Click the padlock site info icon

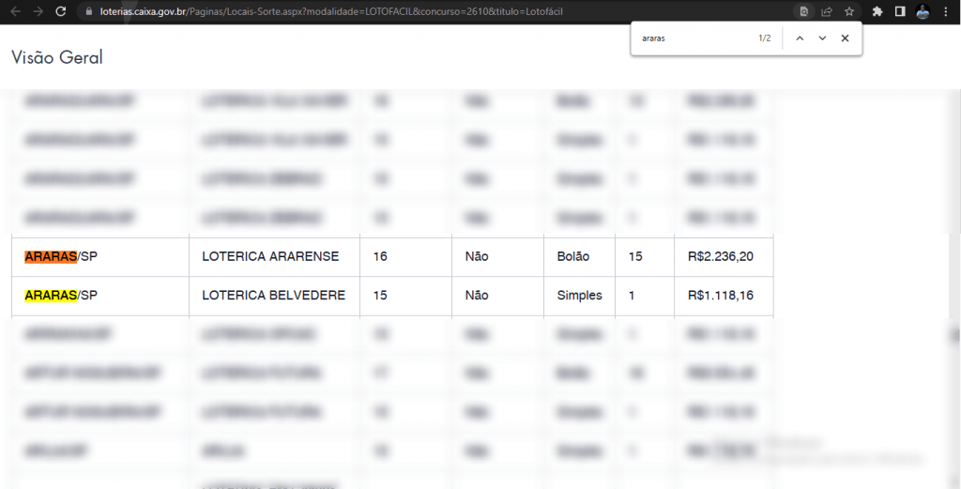coord(89,12)
